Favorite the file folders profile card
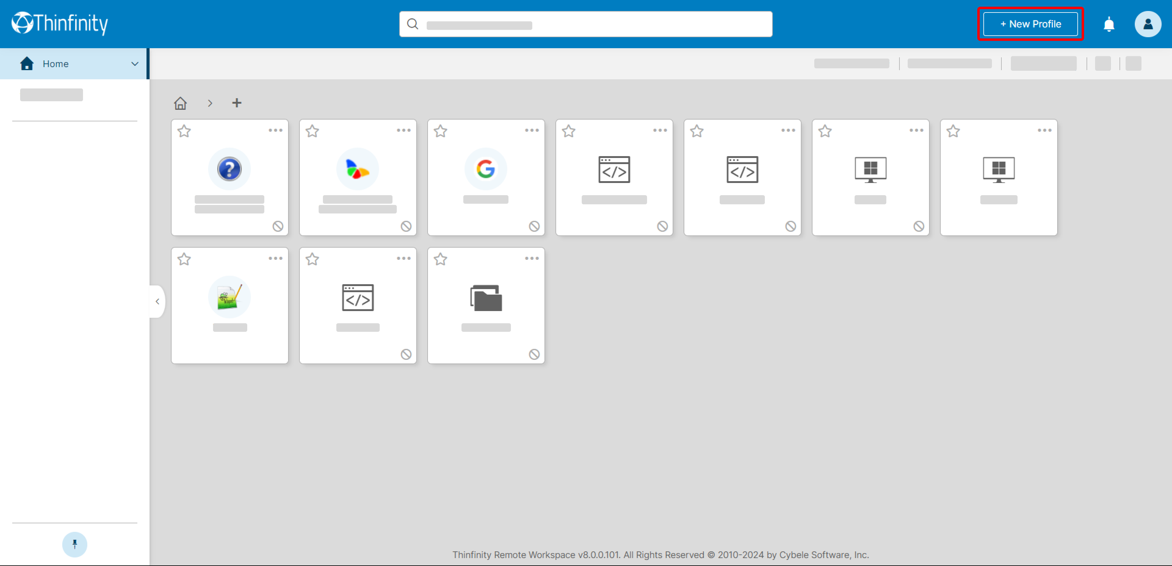1172x566 pixels. tap(440, 260)
